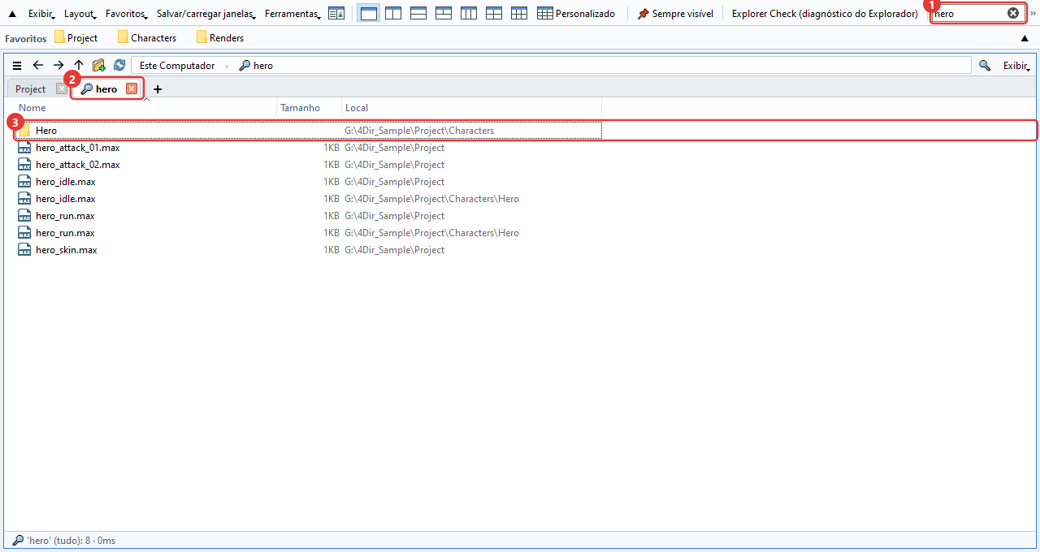Viewport: 1040px width, 552px height.
Task: Choose the two stacked panes layout
Action: pyautogui.click(x=418, y=14)
